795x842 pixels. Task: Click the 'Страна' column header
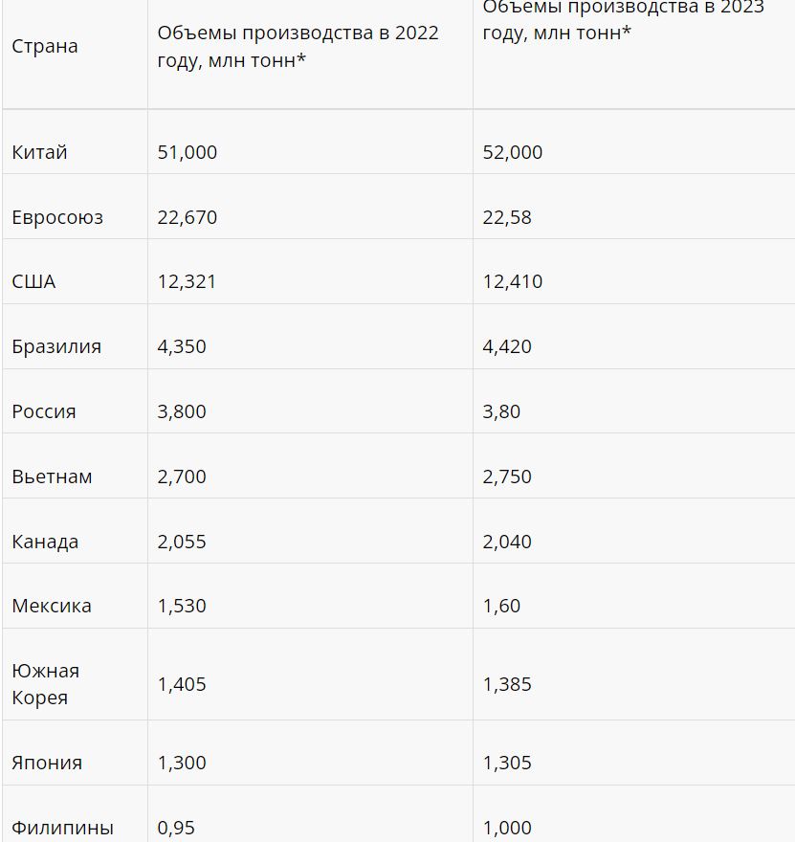tap(45, 46)
